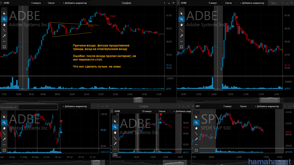Select hand pan tool in SPY chart

point(196,128)
